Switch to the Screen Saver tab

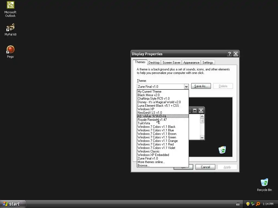point(172,63)
